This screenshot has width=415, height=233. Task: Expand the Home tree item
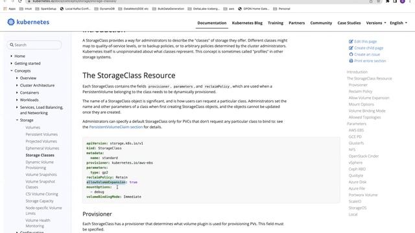coord(12,56)
